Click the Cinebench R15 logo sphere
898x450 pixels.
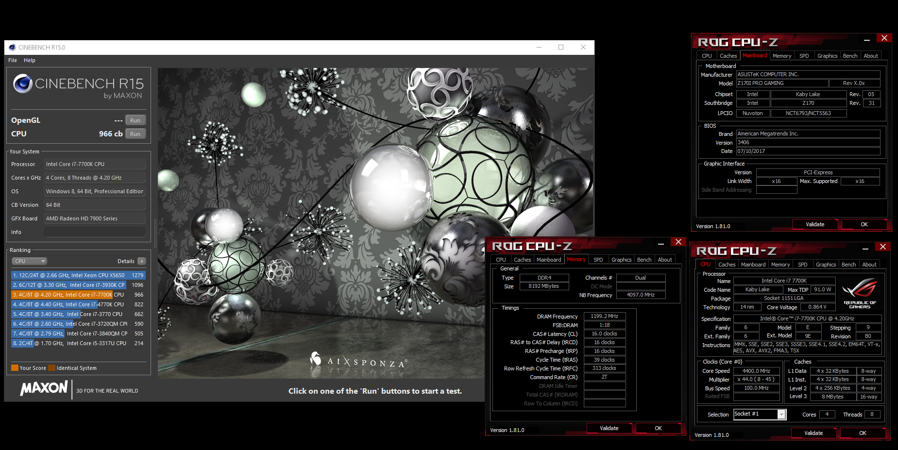tap(22, 83)
